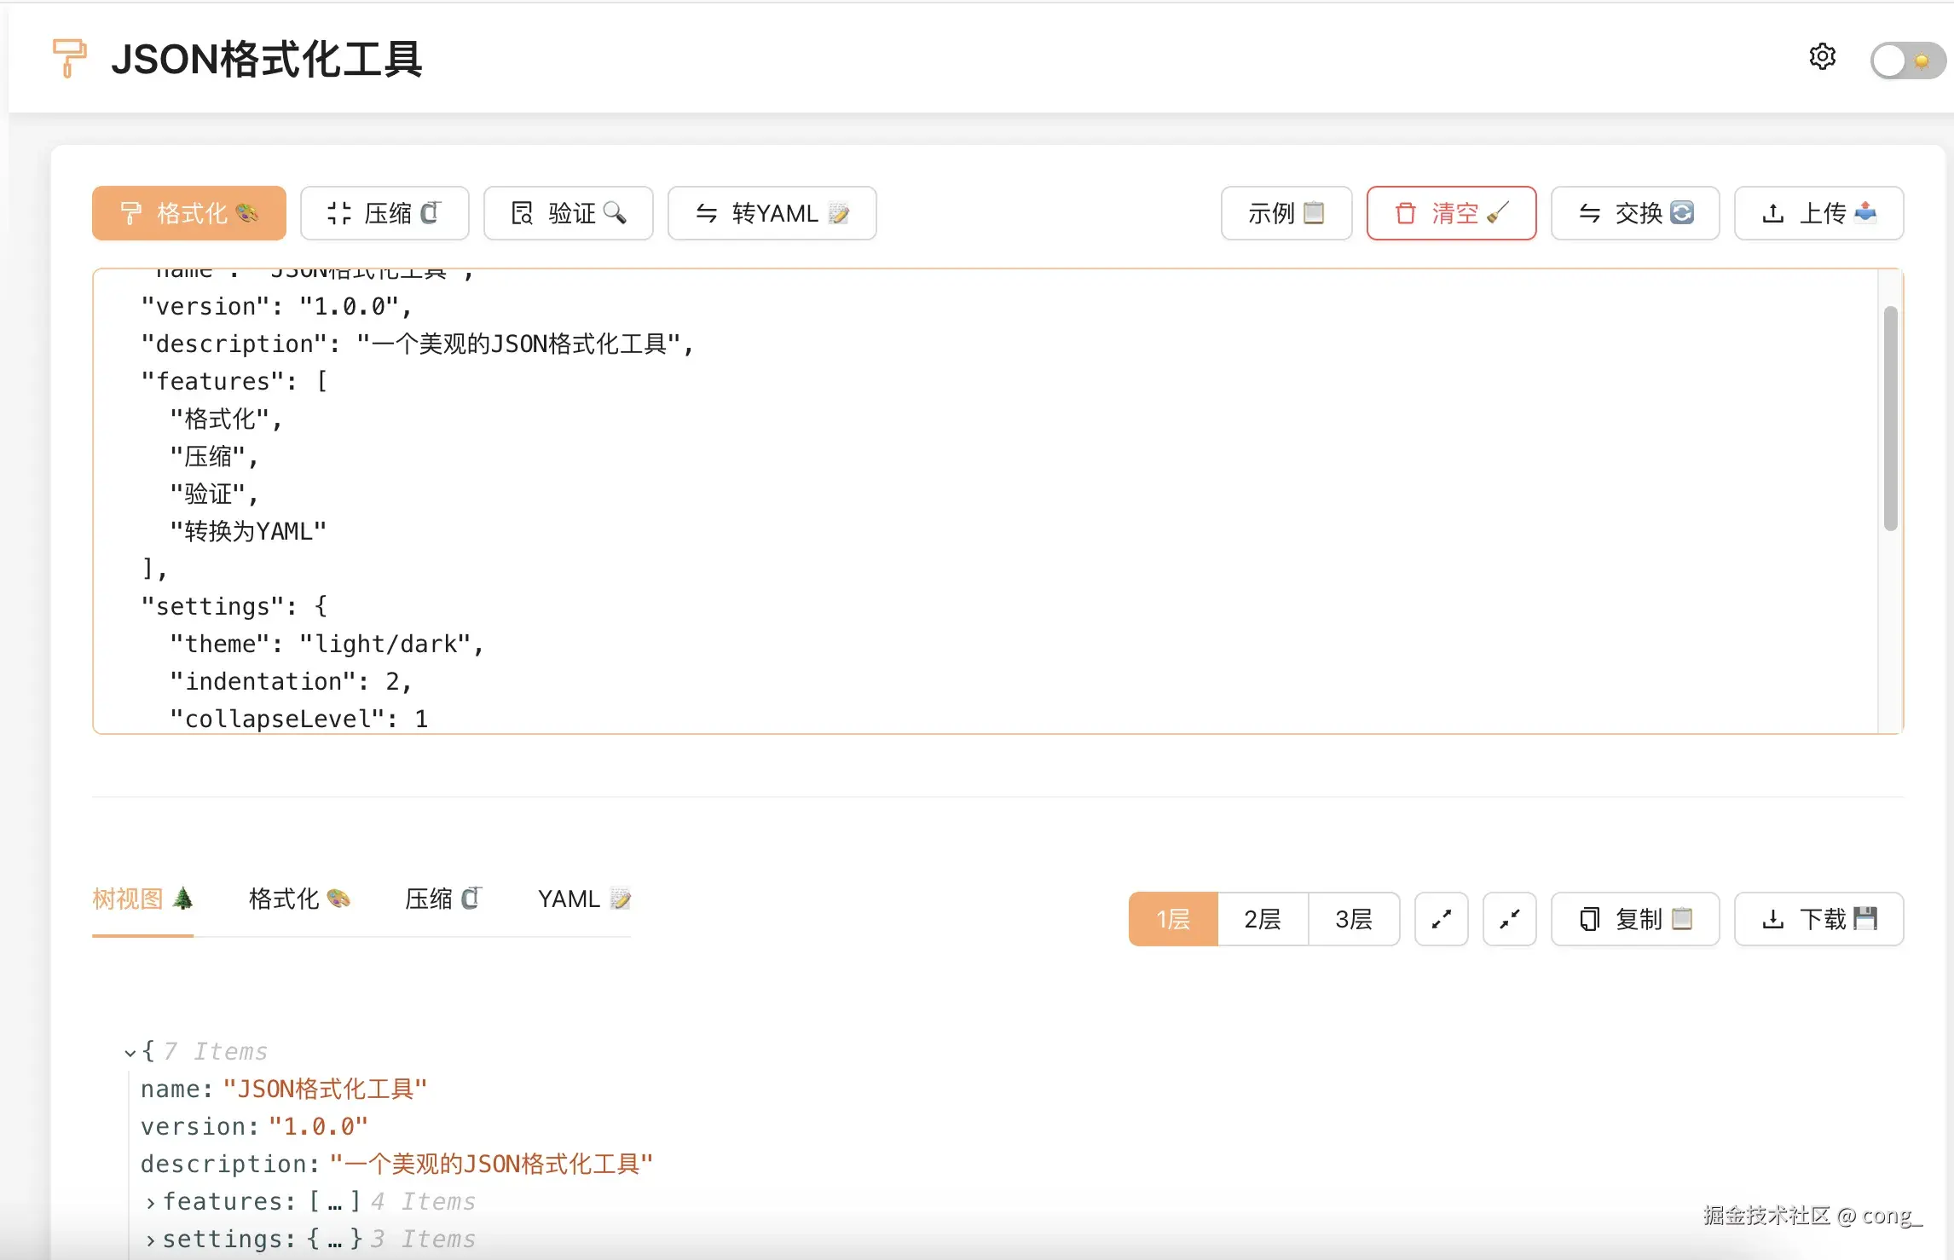Screen dimensions: 1954x1260
Task: Toggle the light/dark theme switch
Action: click(1906, 61)
